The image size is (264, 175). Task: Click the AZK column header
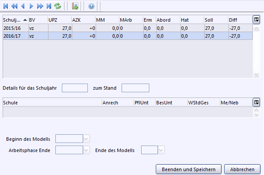click(x=84, y=20)
